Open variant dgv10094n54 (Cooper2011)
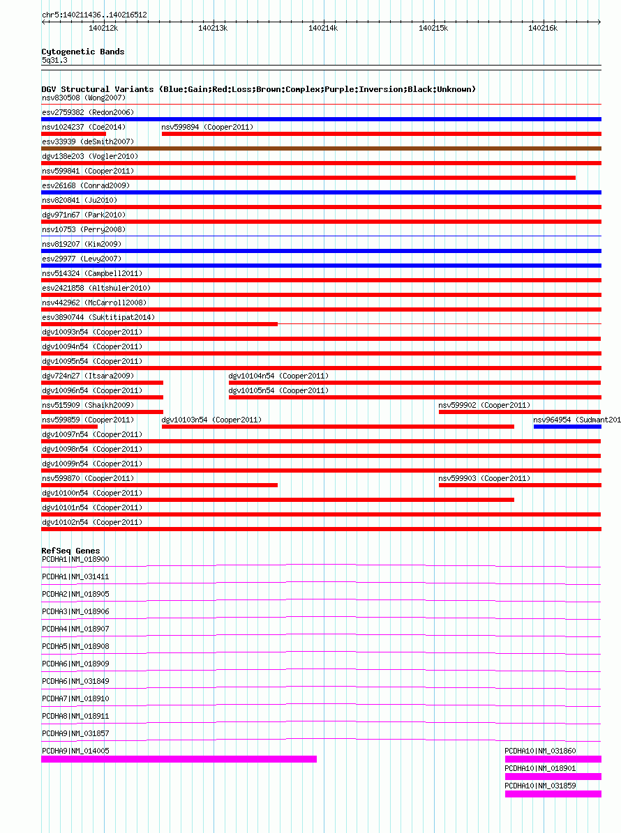This screenshot has height=833, width=621. point(93,346)
